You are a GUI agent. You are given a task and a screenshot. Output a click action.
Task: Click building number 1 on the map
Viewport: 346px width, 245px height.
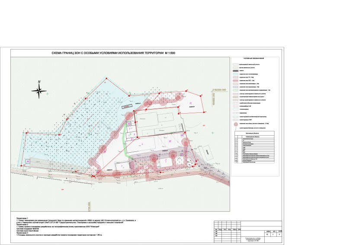pos(122,166)
